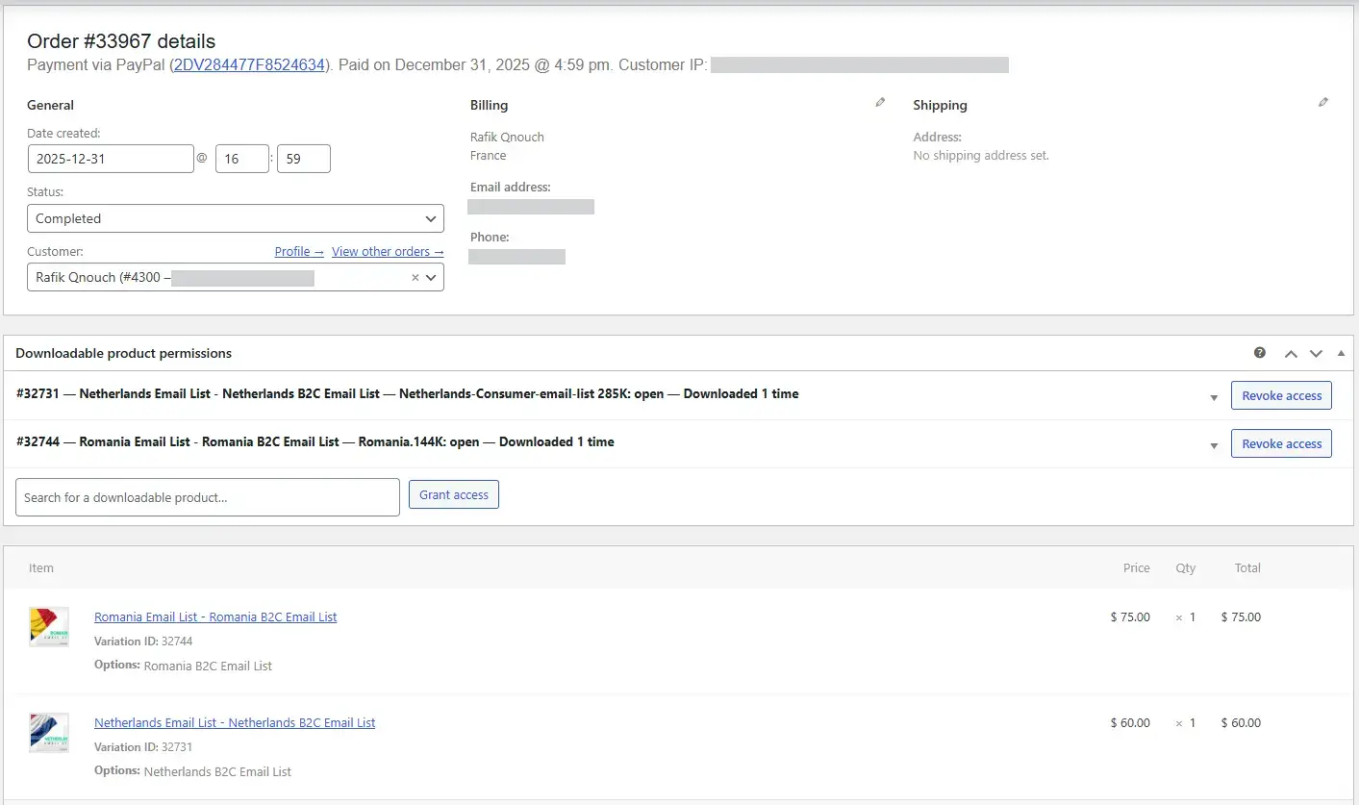This screenshot has width=1359, height=805.
Task: Open the customer Profile link
Action: point(299,251)
